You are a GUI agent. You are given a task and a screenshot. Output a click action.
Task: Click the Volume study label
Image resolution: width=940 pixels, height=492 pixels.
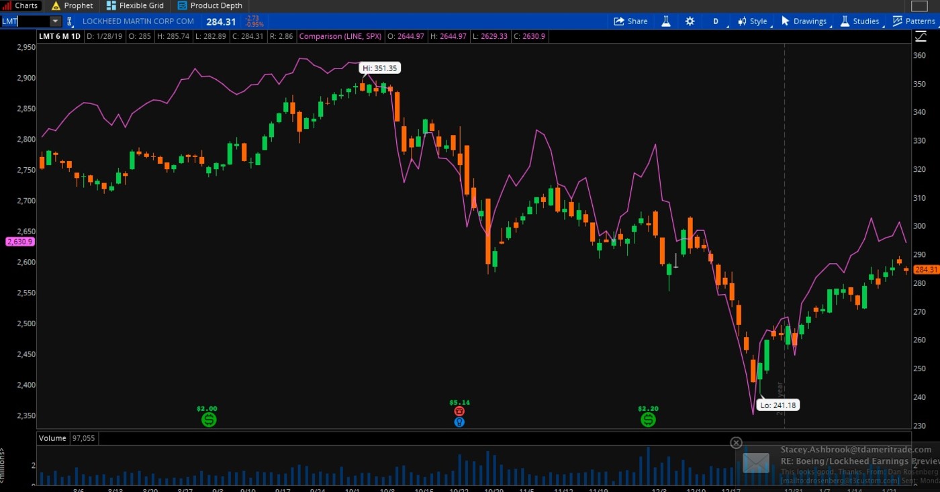[x=52, y=438]
